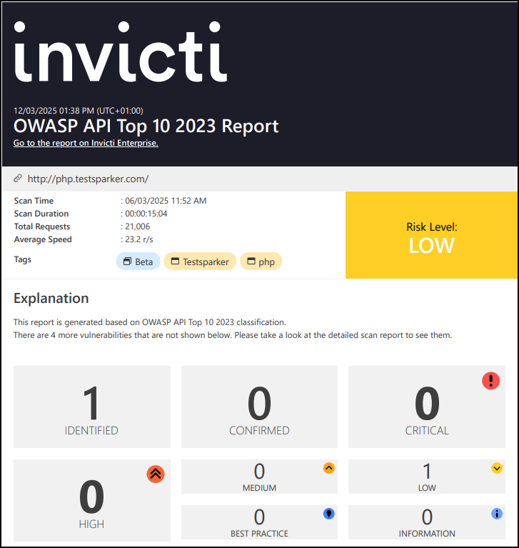Click the Average Speed value 23.2 r/s
This screenshot has height=548, width=519.
pyautogui.click(x=139, y=239)
